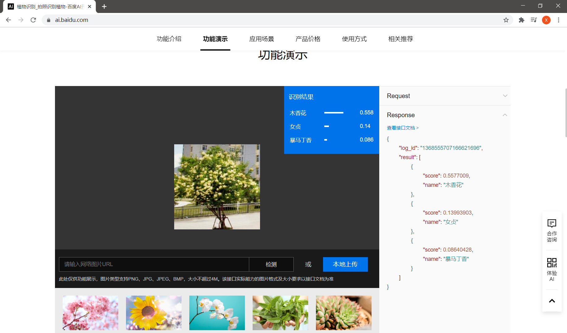Minimize the browser window
The image size is (567, 333).
tap(523, 6)
